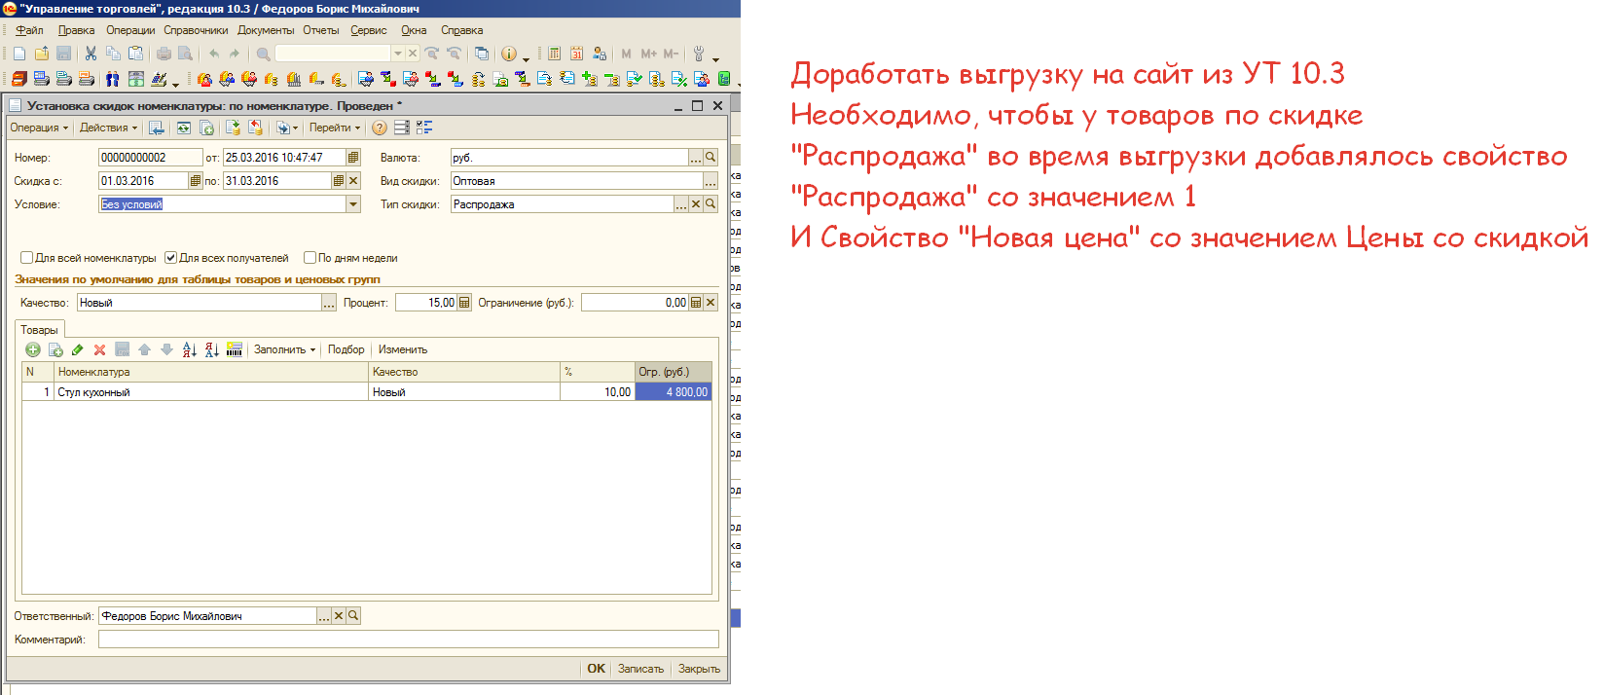Click the add row green plus icon
This screenshot has width=1604, height=695.
pyautogui.click(x=32, y=349)
